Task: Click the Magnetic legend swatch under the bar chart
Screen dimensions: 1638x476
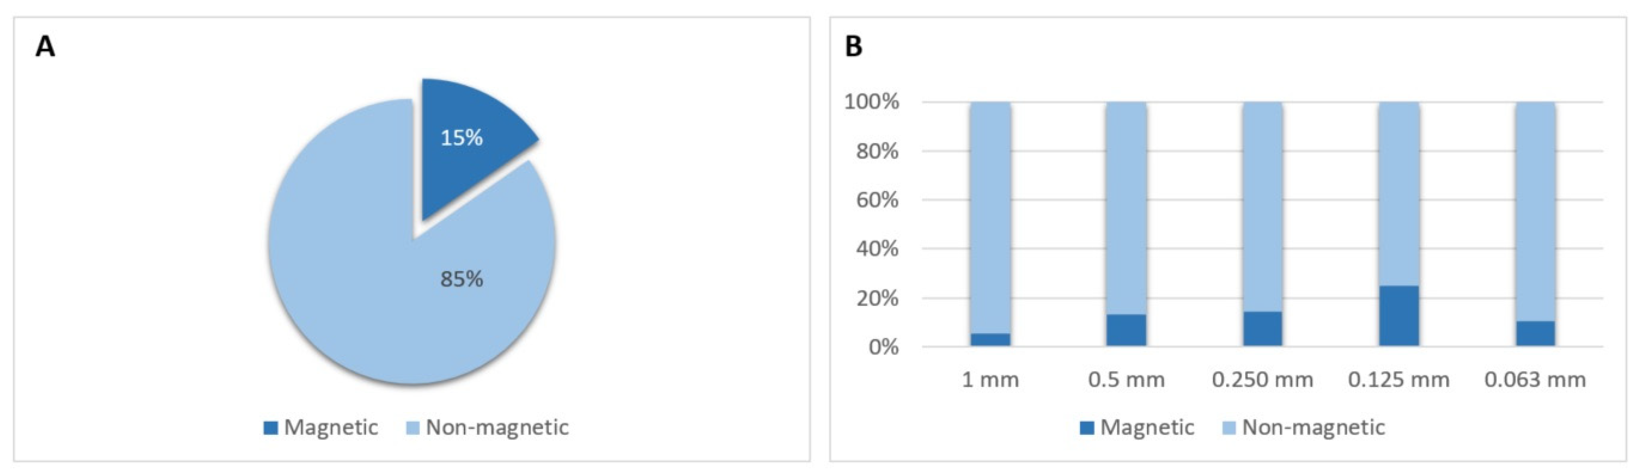Action: point(1087,428)
